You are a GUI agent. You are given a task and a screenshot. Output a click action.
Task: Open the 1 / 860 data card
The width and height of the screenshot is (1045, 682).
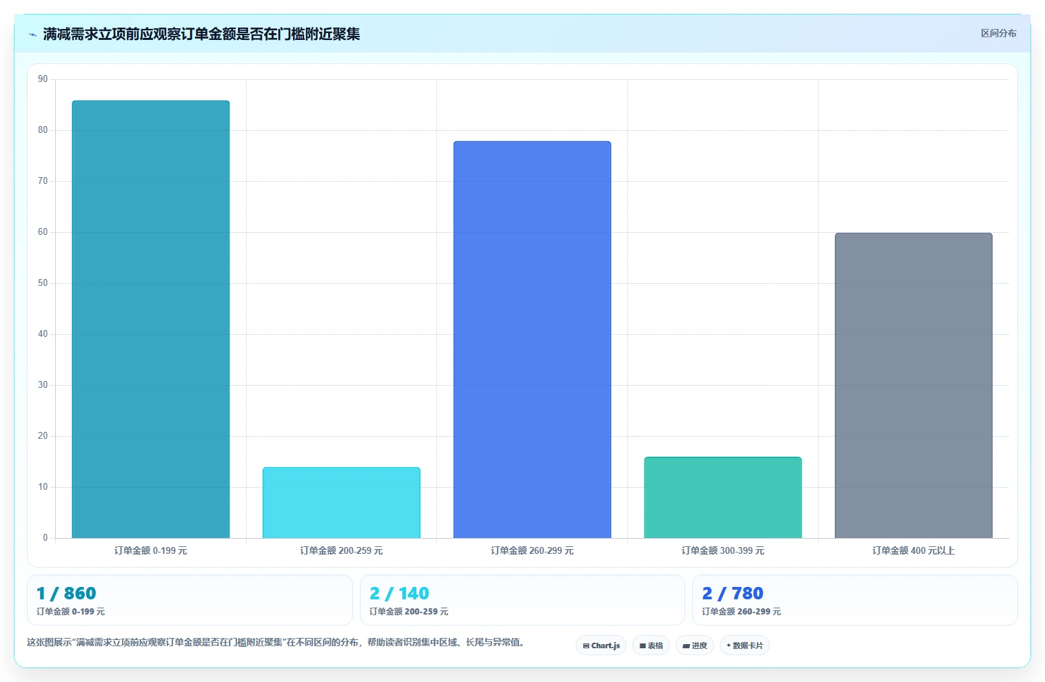190,600
